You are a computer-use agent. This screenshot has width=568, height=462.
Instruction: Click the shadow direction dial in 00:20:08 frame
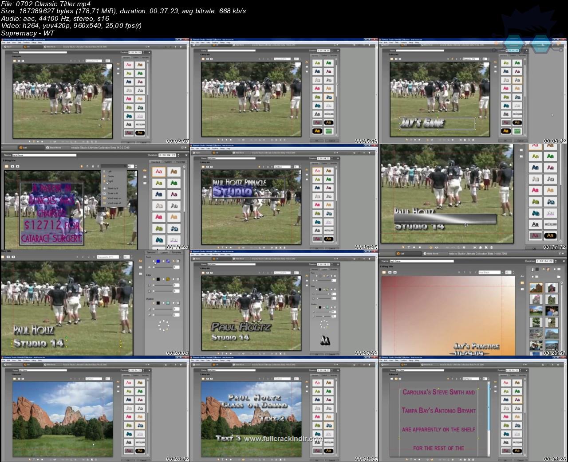tap(164, 325)
